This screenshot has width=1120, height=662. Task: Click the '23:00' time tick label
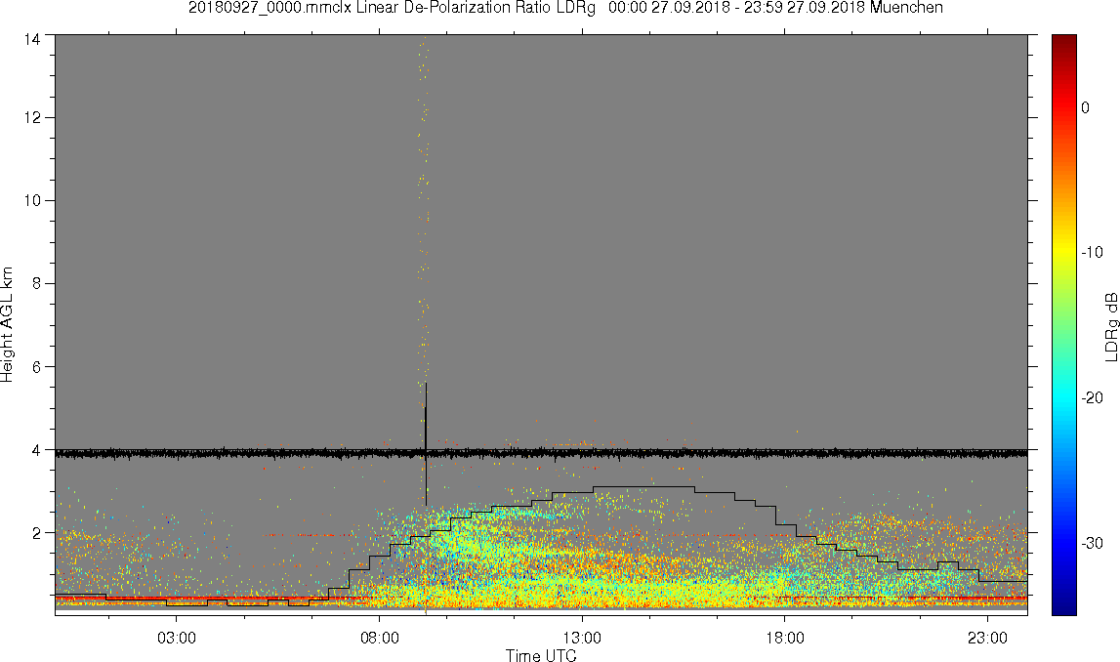988,638
